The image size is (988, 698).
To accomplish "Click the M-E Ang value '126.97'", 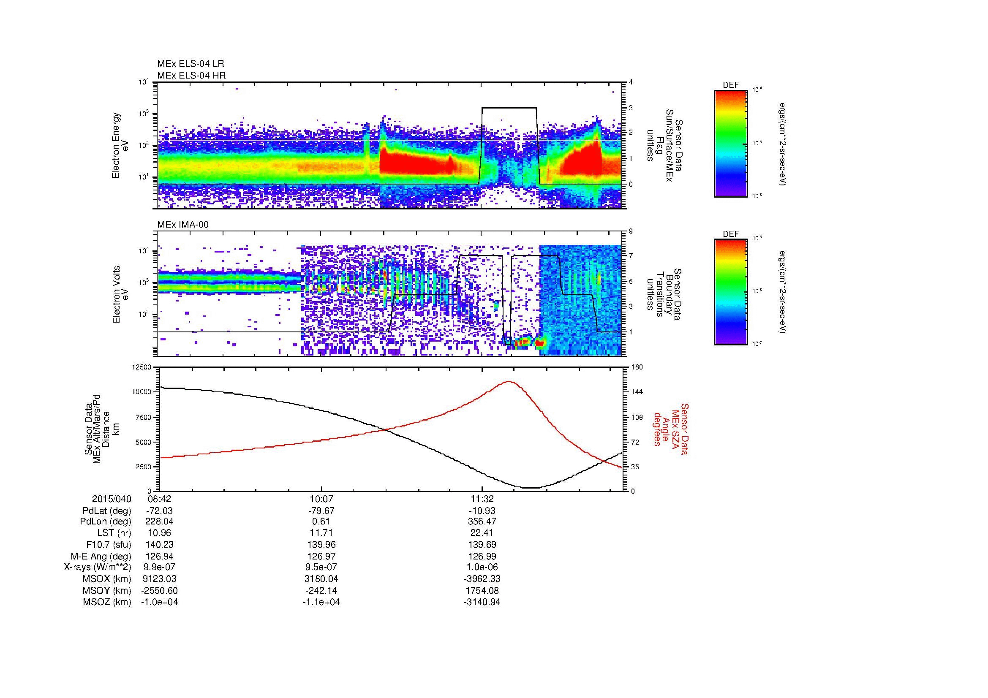I will (321, 556).
